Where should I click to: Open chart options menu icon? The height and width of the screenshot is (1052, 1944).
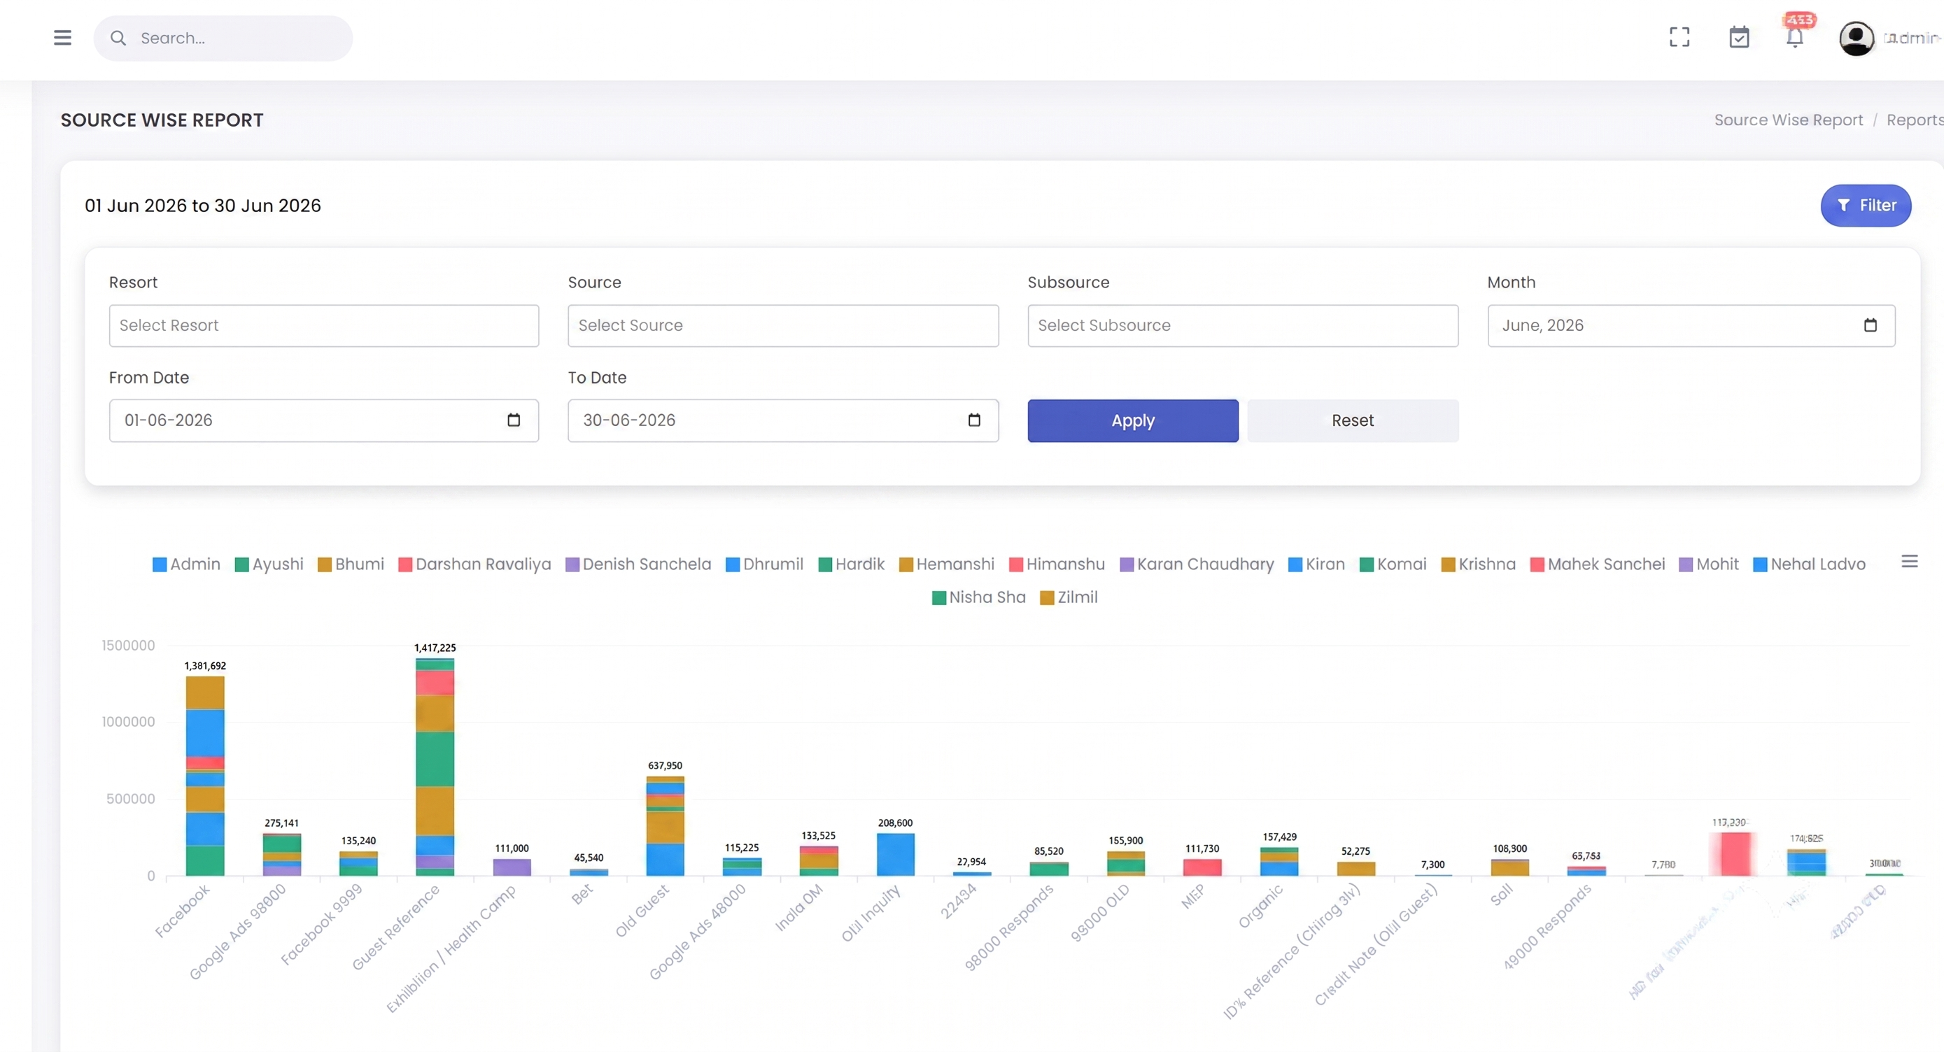coord(1909,561)
